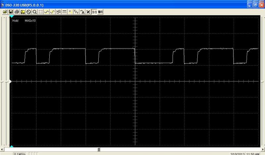The height and width of the screenshot is (155, 265).
Task: Click the scrollbar right arrow
Action: coord(263,149)
